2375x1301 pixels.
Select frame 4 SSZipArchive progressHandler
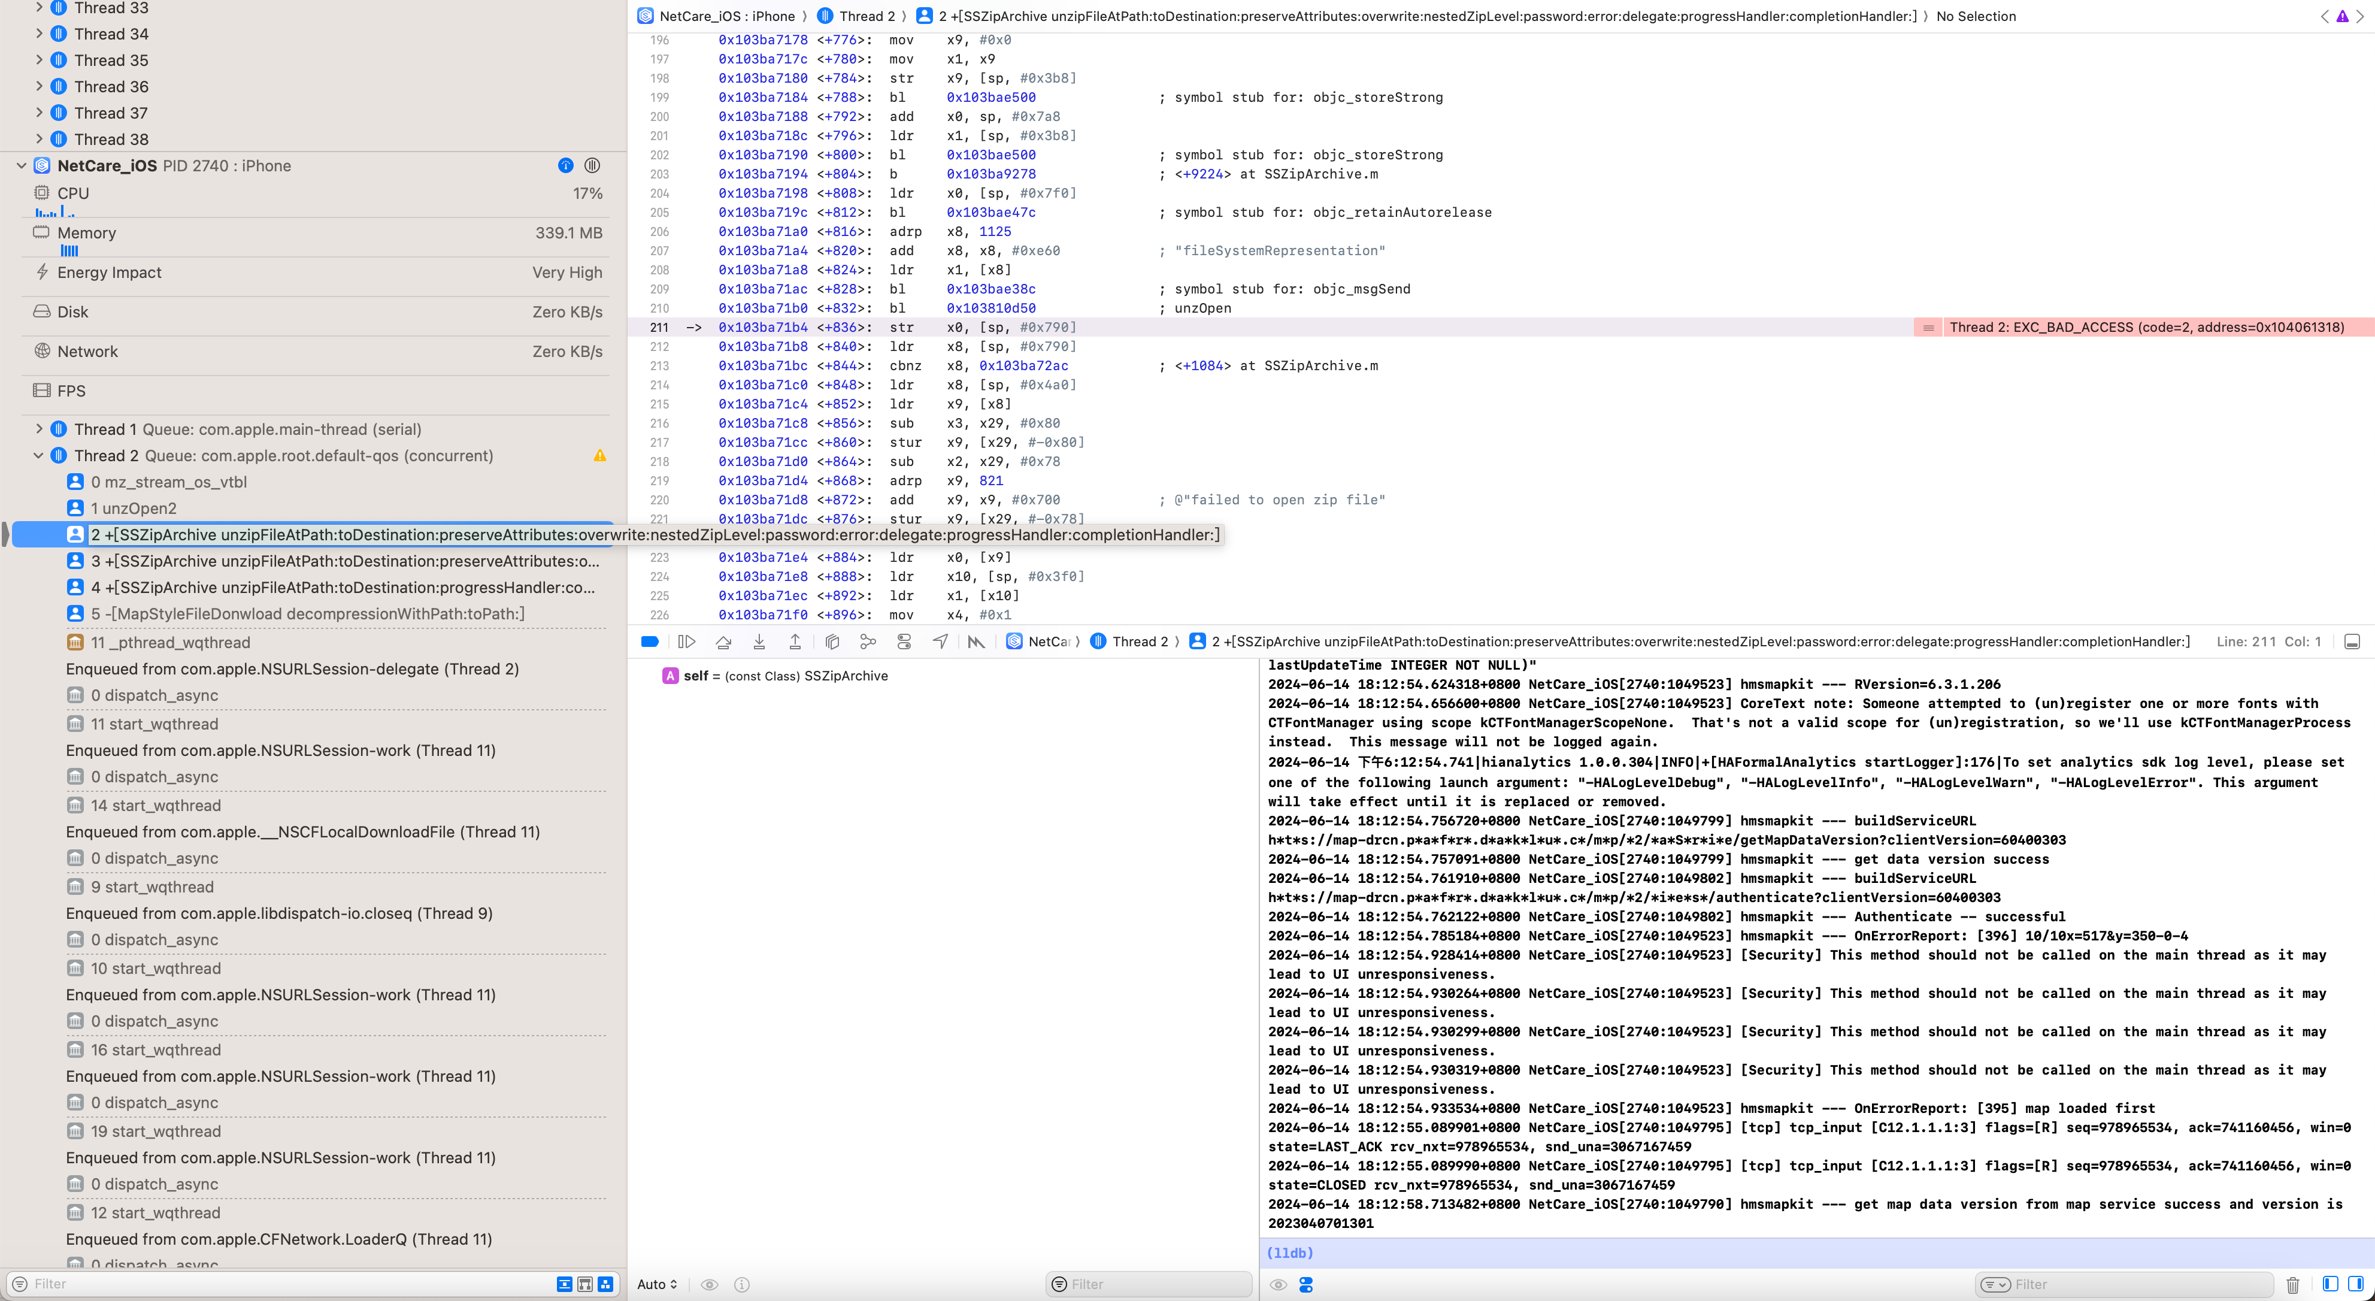pos(343,588)
